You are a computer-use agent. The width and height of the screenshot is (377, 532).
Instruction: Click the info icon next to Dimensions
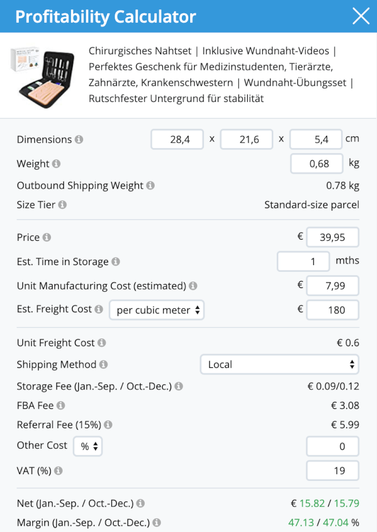coord(79,140)
